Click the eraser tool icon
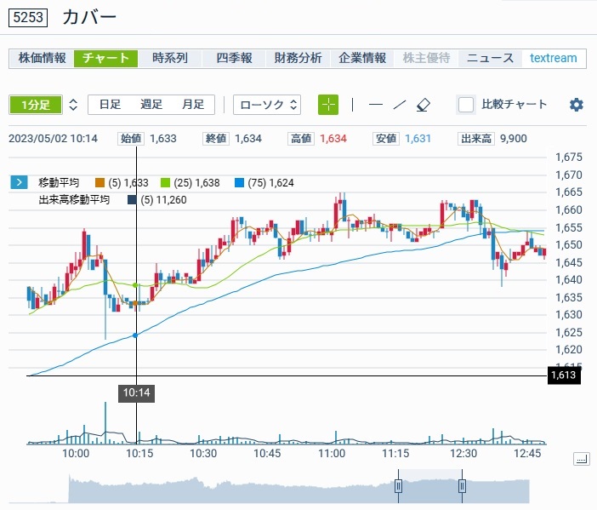This screenshot has width=597, height=510. point(424,105)
